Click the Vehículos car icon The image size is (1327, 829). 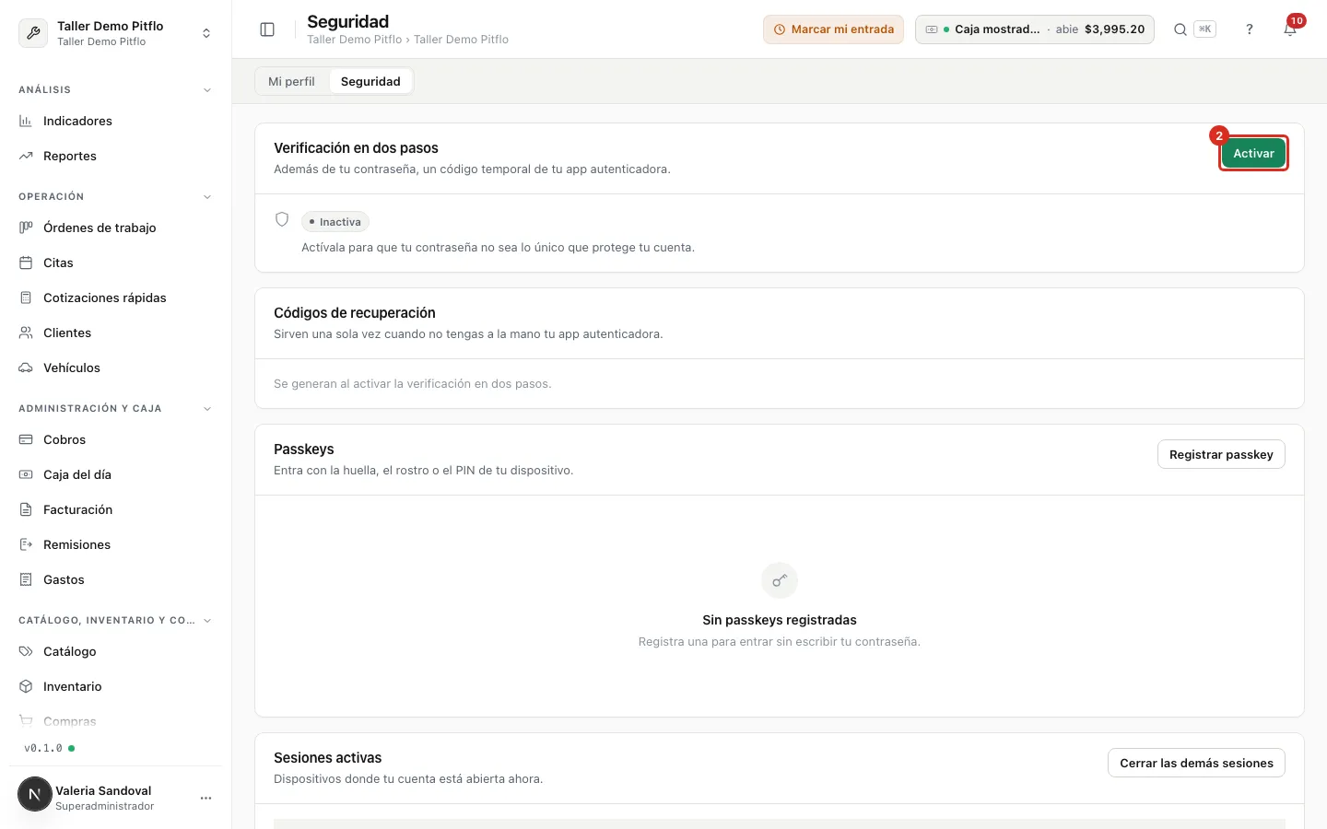point(26,368)
